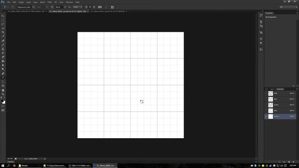The height and width of the screenshot is (168, 299).
Task: Select the Brush tool
Action: 3,45
